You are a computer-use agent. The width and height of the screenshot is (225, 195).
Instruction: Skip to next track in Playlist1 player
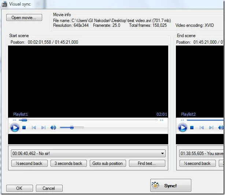pyautogui.click(x=43, y=127)
